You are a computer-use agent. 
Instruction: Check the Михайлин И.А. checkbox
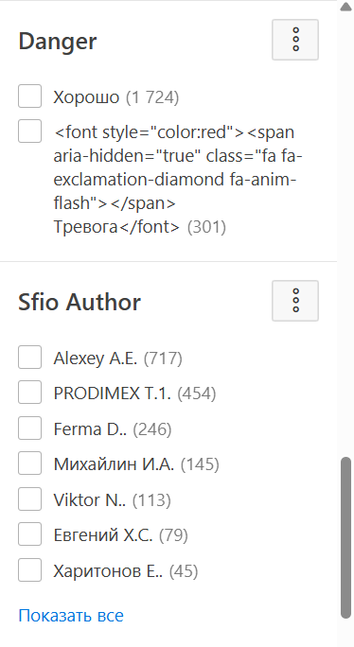[x=29, y=463]
